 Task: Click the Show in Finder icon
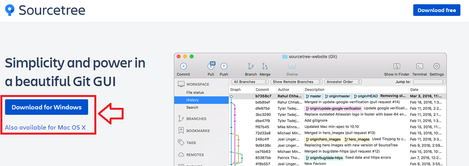pos(397,66)
